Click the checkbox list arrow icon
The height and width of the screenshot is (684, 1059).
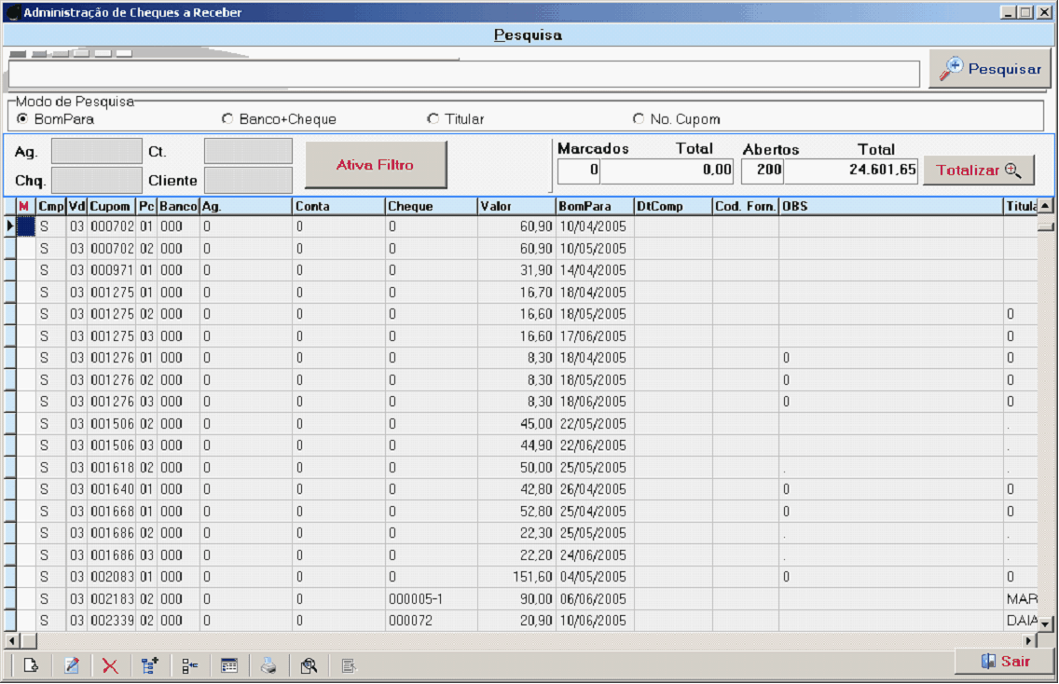click(x=190, y=665)
